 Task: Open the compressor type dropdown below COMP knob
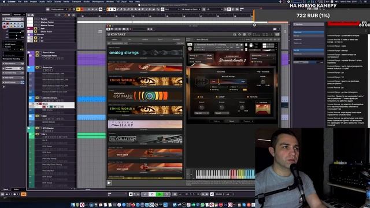click(221, 113)
